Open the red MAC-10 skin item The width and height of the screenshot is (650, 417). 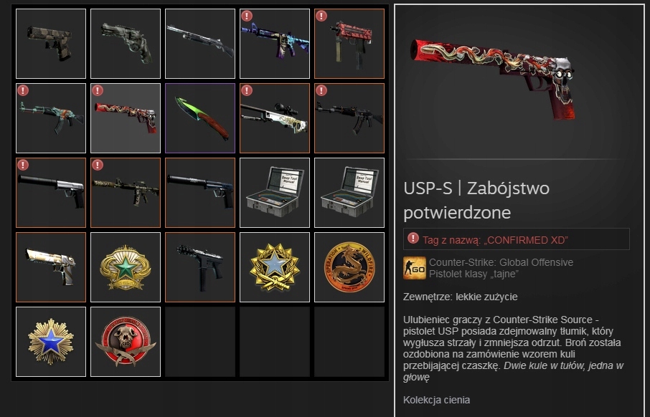point(349,44)
